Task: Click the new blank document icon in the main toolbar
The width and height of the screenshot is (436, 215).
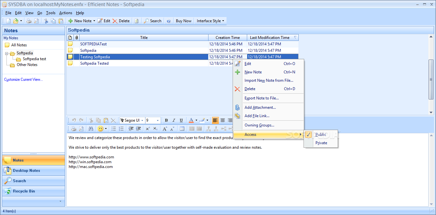Action: coord(9,21)
